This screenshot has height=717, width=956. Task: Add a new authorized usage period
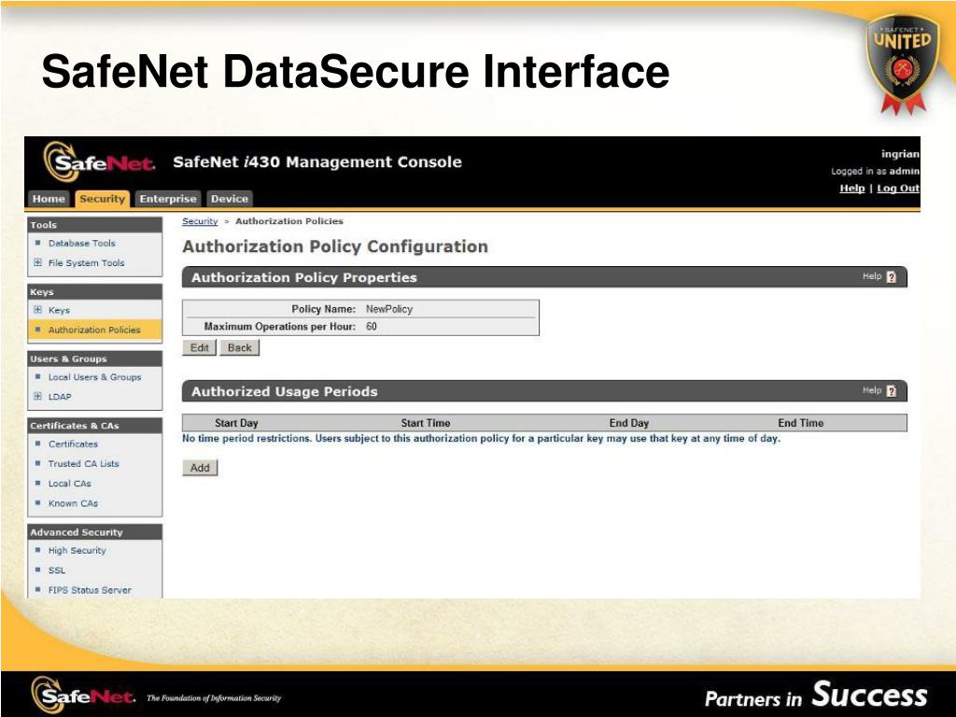point(200,468)
